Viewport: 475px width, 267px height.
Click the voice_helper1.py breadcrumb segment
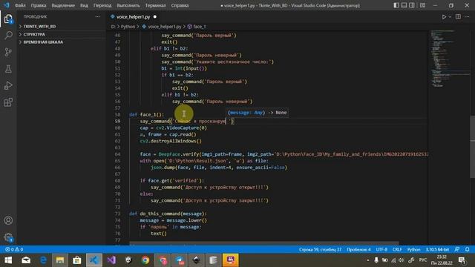165,27
